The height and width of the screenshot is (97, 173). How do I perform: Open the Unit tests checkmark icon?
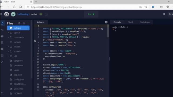(x=2, y=62)
